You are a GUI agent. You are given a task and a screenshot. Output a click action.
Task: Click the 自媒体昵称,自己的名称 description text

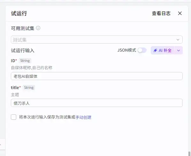tap(32, 68)
